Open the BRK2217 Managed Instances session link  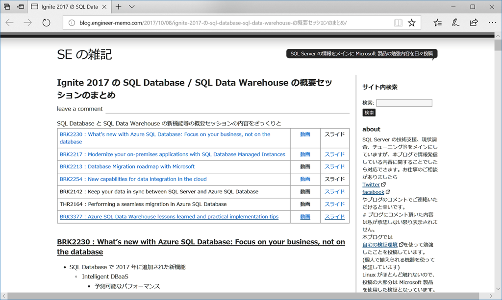pos(173,154)
